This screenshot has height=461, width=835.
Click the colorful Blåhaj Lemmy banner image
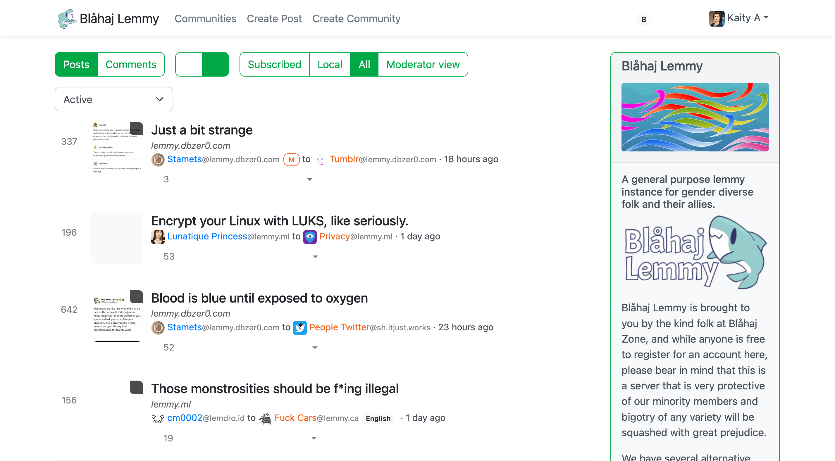click(695, 117)
